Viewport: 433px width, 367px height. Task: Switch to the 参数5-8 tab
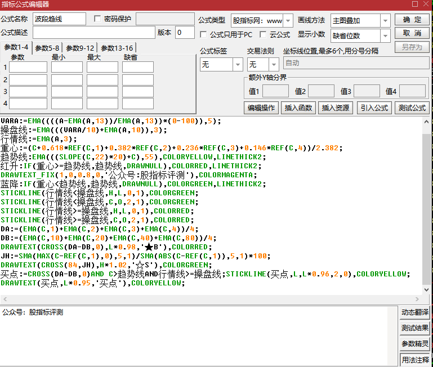(47, 48)
